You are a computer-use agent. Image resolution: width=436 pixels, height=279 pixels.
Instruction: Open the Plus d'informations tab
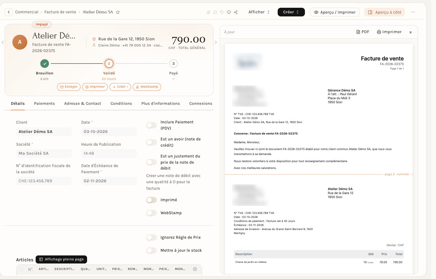click(161, 104)
